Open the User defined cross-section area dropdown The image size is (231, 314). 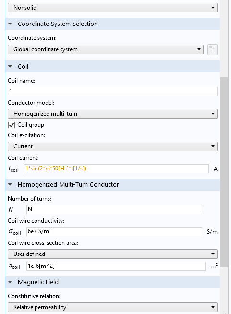(x=112, y=254)
